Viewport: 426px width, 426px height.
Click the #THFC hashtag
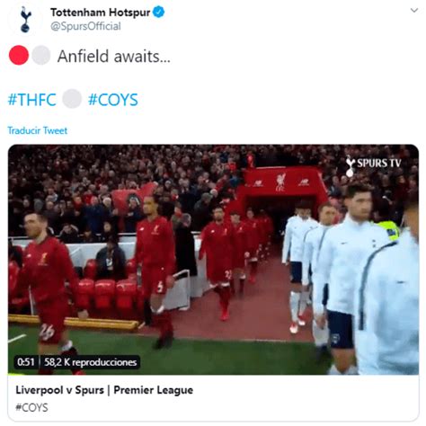(32, 100)
